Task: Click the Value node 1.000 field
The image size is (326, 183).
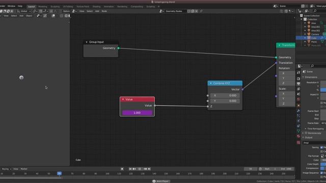Action: [137, 113]
